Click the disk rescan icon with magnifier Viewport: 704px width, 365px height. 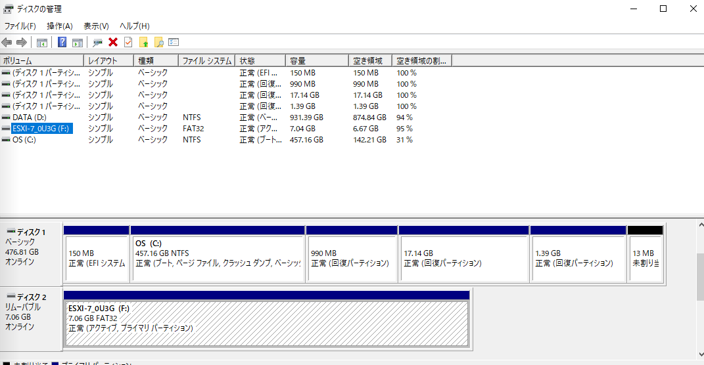[x=97, y=43]
